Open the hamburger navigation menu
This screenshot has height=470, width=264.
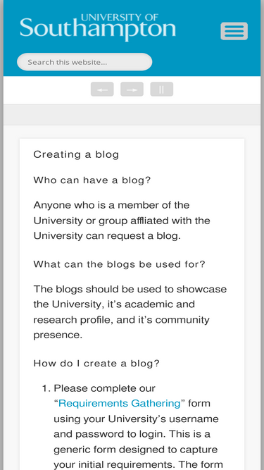[234, 31]
